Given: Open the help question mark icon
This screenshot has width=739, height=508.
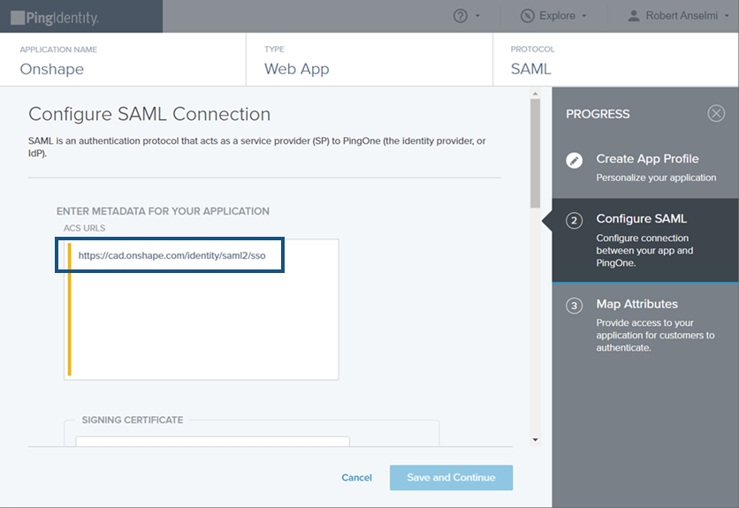Looking at the screenshot, I should (x=460, y=16).
